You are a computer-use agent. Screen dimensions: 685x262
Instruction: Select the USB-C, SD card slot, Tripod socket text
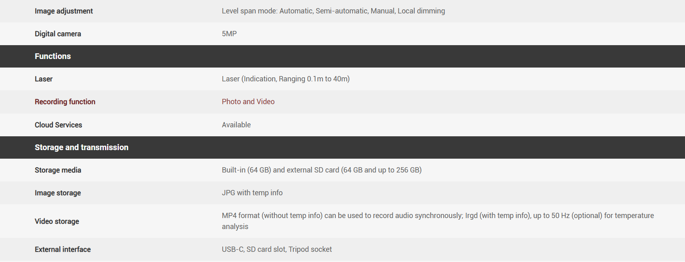coord(277,249)
